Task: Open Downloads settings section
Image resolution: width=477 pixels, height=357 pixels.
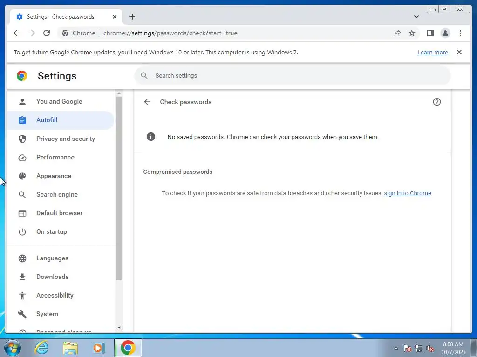Action: 60,277
